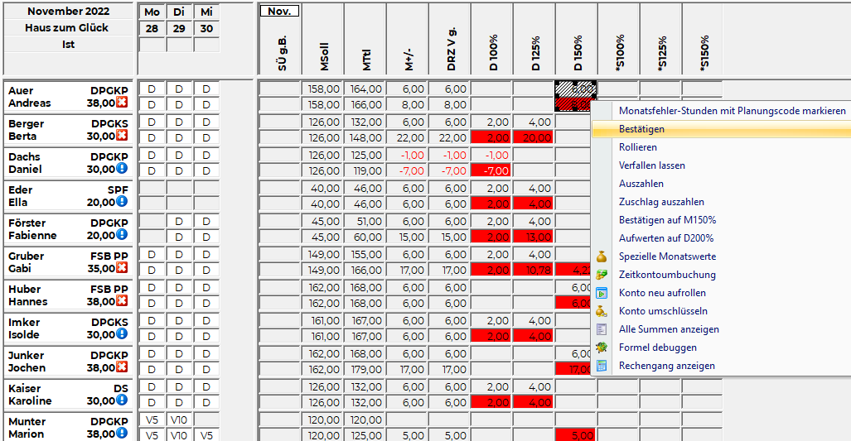Click the Mo 28 day column header
The image size is (851, 441).
click(x=152, y=21)
